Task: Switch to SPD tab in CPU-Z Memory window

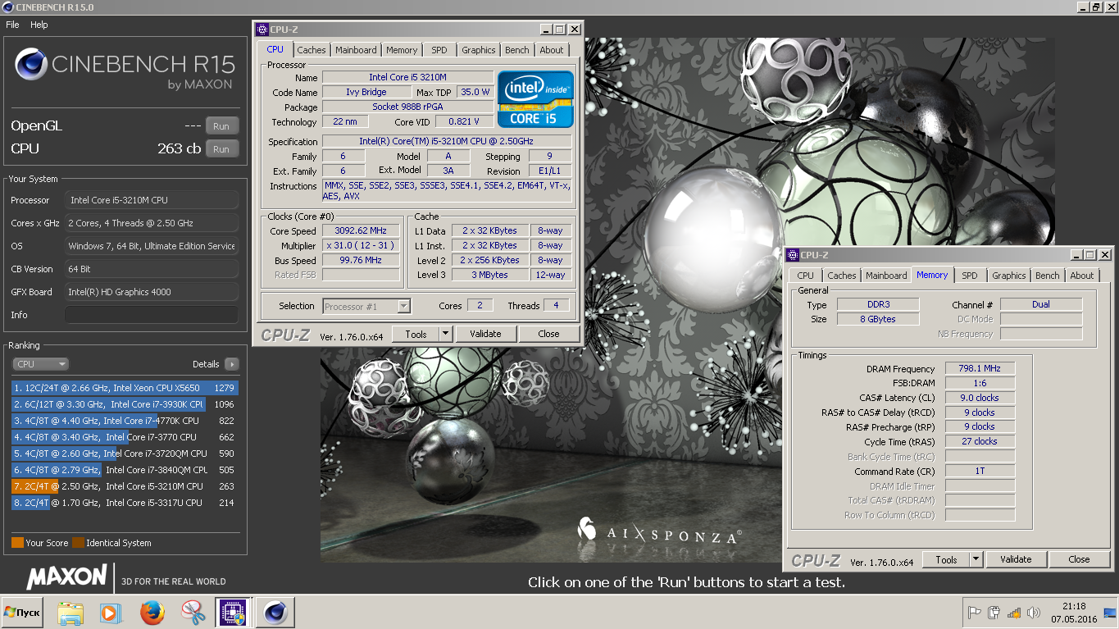Action: pyautogui.click(x=969, y=276)
